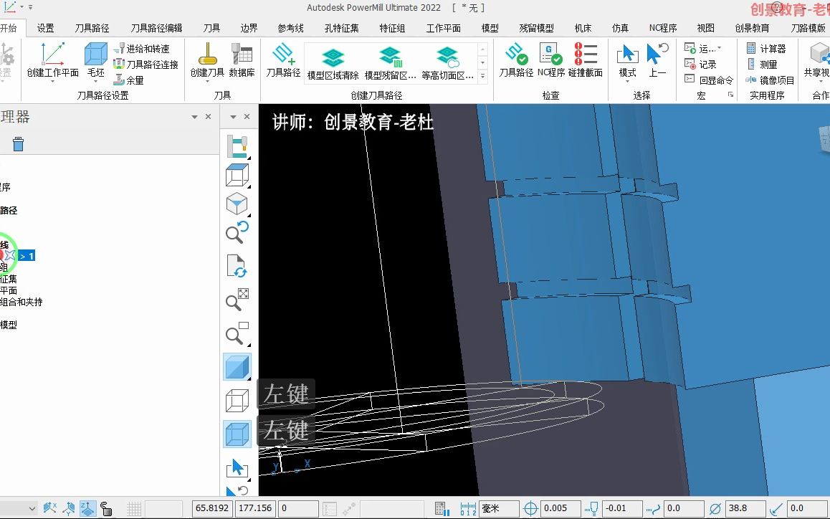
Task: Click the Y coordinate field 177.156
Action: click(x=255, y=508)
